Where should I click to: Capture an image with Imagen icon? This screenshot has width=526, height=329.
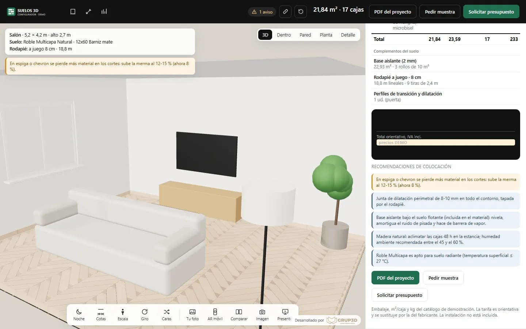[262, 314]
